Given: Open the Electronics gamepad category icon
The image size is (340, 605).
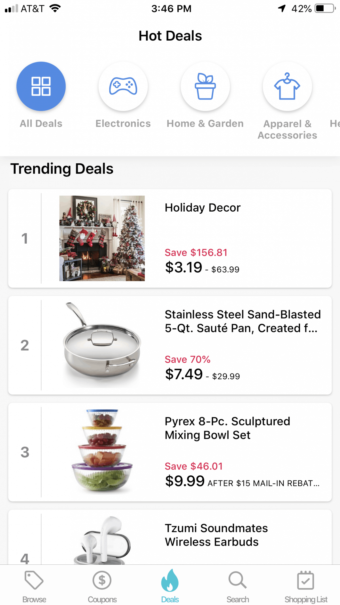Looking at the screenshot, I should click(123, 86).
